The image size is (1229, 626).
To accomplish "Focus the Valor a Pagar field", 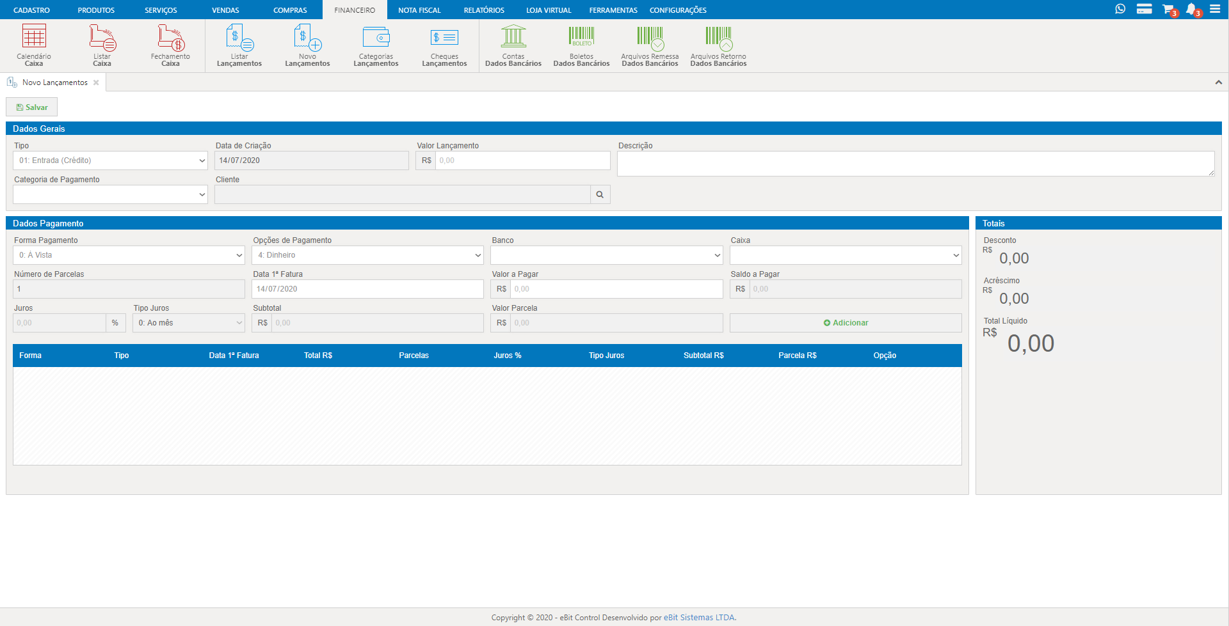I will click(616, 289).
